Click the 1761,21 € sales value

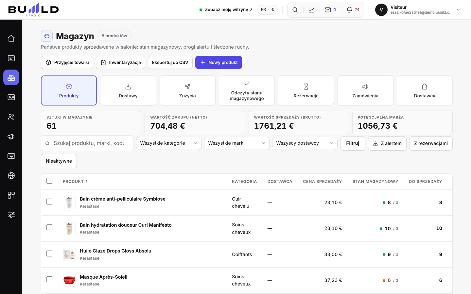[274, 126]
